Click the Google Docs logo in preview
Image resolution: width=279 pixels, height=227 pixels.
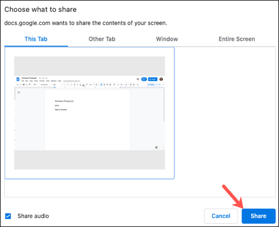(18, 79)
